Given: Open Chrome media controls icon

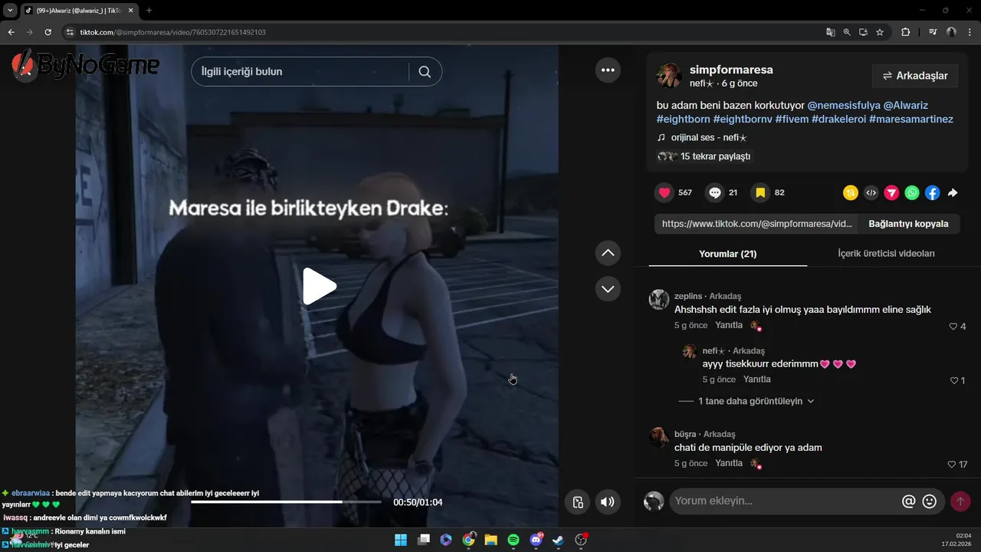Looking at the screenshot, I should [933, 32].
